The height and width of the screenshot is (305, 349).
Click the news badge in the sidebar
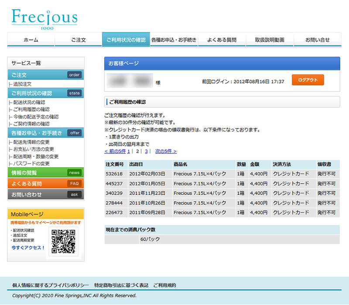coord(74,173)
